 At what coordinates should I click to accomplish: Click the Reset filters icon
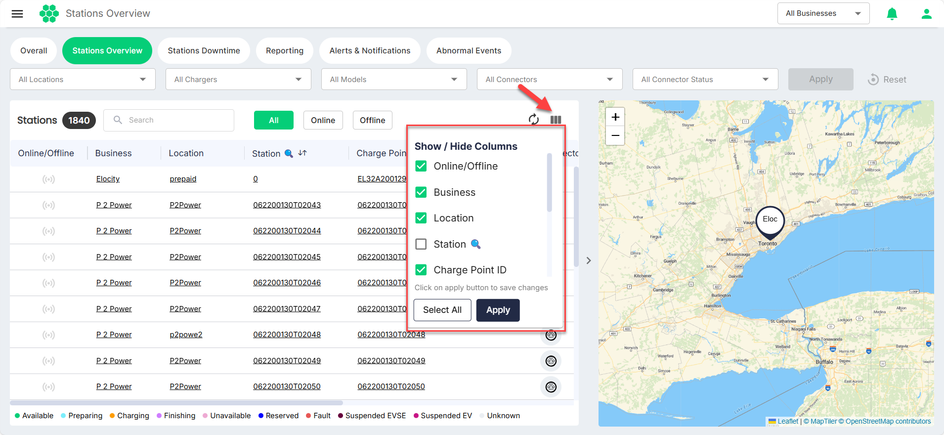coord(873,80)
